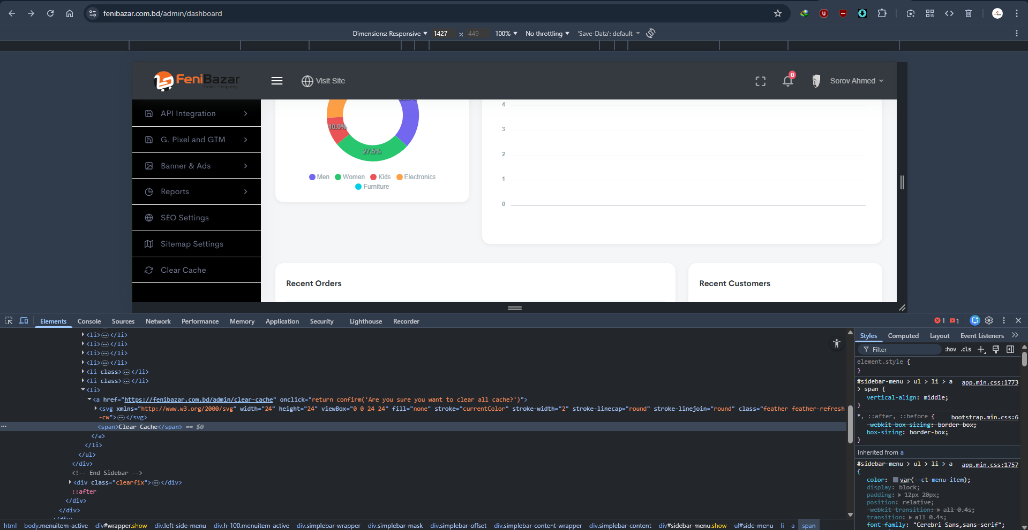1028x530 pixels.
Task: Activate the DevTools inspect element picker
Action: pyautogui.click(x=9, y=321)
